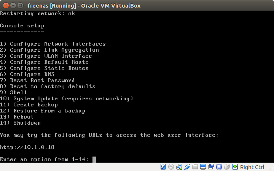Click the 'Console setup' heading text
Image resolution: width=274 pixels, height=171 pixels.
coord(22,26)
